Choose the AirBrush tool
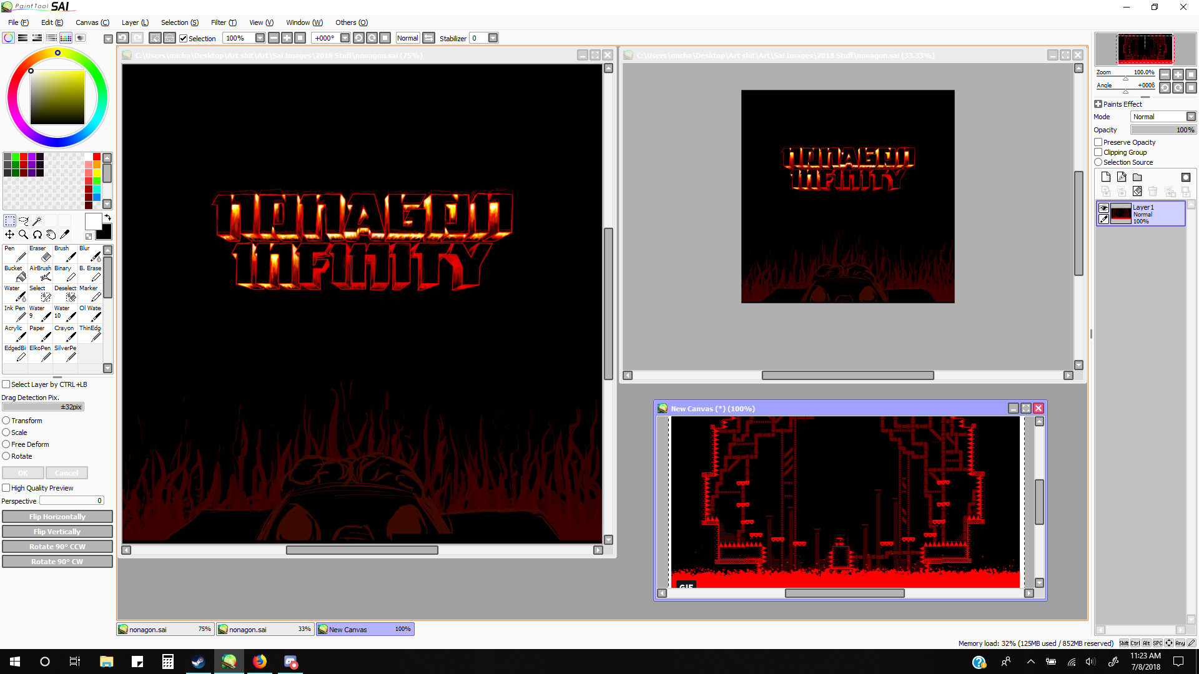Screen dimensions: 1199x674 [x=40, y=273]
